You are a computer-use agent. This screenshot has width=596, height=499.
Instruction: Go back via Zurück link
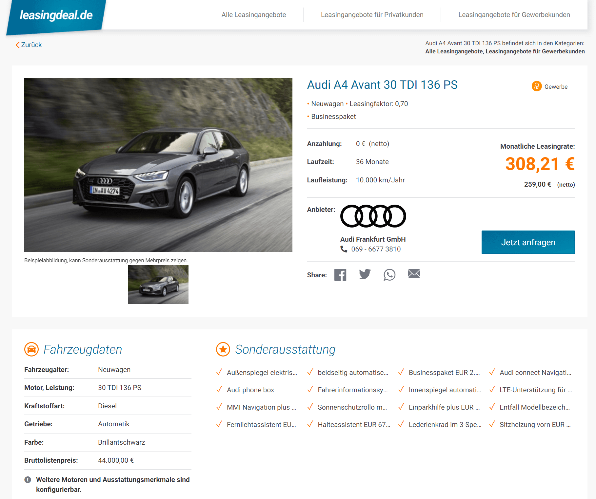tap(29, 45)
